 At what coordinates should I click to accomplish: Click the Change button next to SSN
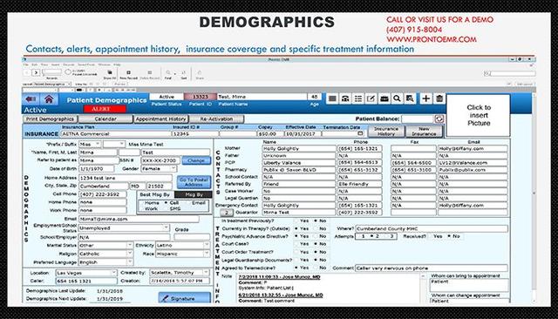coord(196,160)
